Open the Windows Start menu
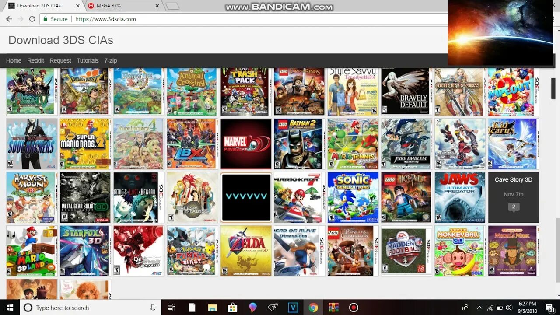 (x=10, y=308)
